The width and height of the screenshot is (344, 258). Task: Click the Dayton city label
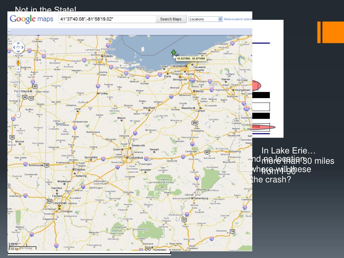coord(80,170)
